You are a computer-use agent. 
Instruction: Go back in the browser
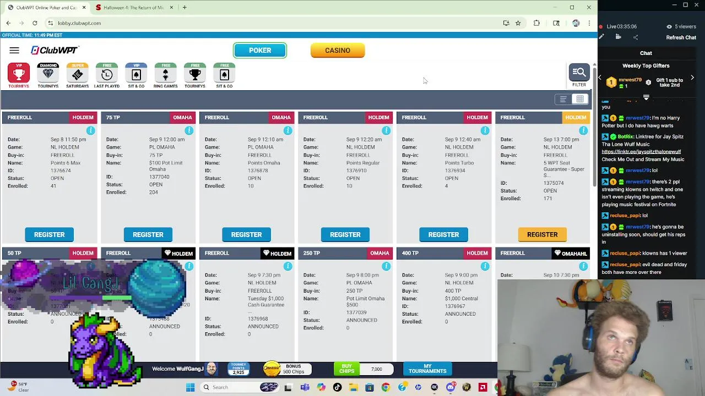8,23
